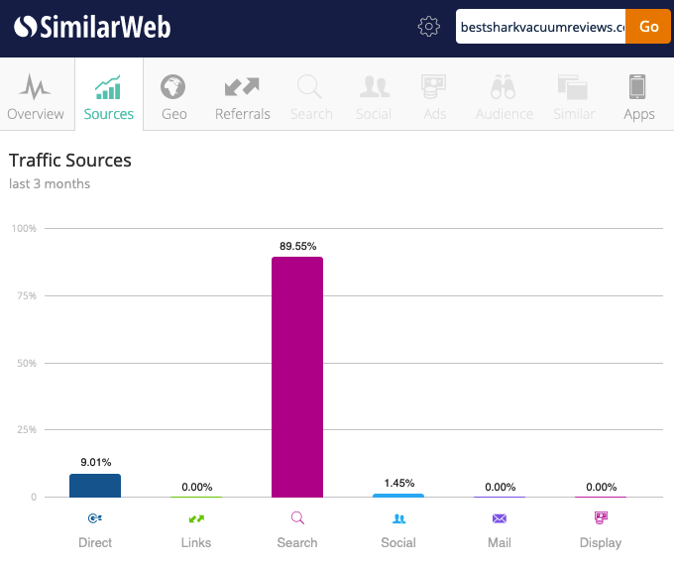
Task: Click the 25% y-axis label
Action: coord(27,429)
